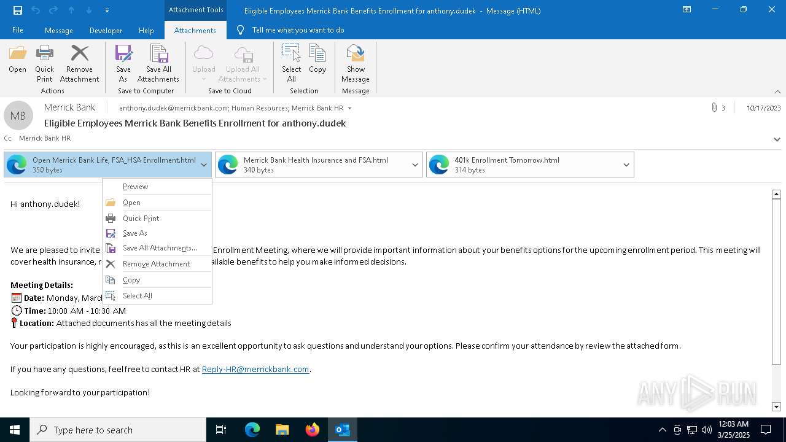Viewport: 786px width, 442px height.
Task: Select 'Merrick Bank Health Insurance and FSA.html' attachment
Action: tap(319, 165)
